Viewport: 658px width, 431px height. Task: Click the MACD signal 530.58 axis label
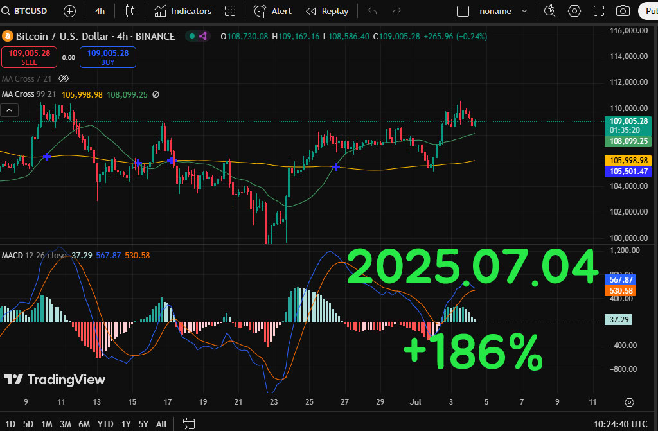click(620, 291)
